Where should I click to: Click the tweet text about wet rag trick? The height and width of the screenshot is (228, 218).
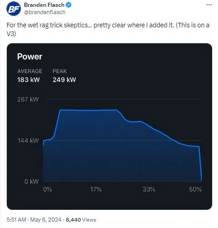108,29
